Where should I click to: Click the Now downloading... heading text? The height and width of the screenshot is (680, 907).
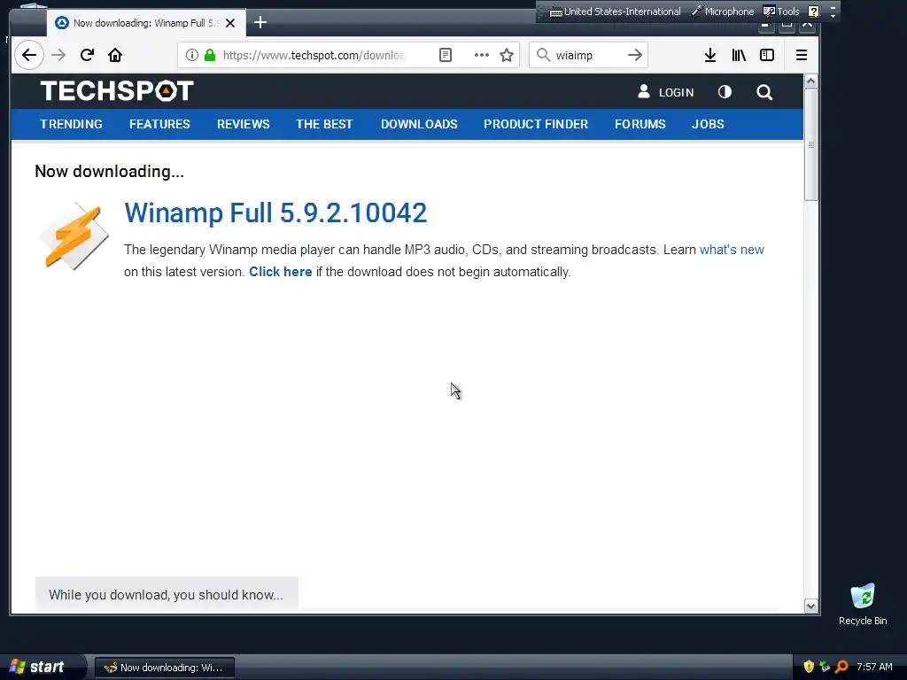109,172
